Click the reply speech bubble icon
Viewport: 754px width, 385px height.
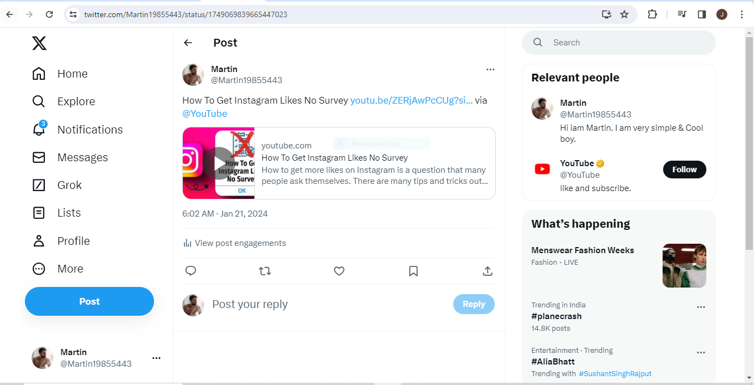(x=191, y=271)
